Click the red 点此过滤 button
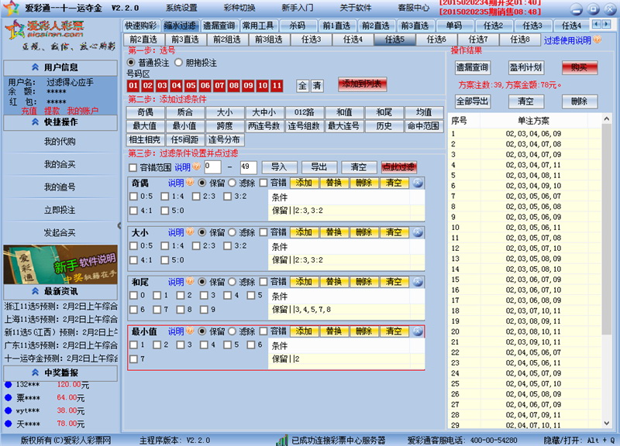The image size is (620, 446). coord(398,167)
